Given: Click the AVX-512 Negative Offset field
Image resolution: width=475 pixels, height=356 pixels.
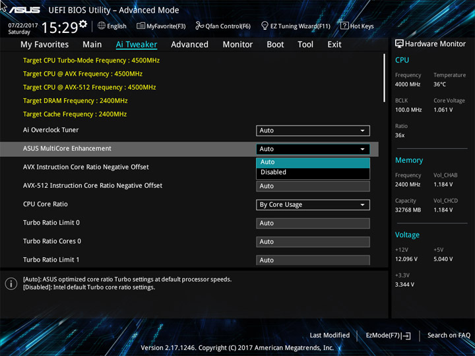Looking at the screenshot, I should click(313, 186).
